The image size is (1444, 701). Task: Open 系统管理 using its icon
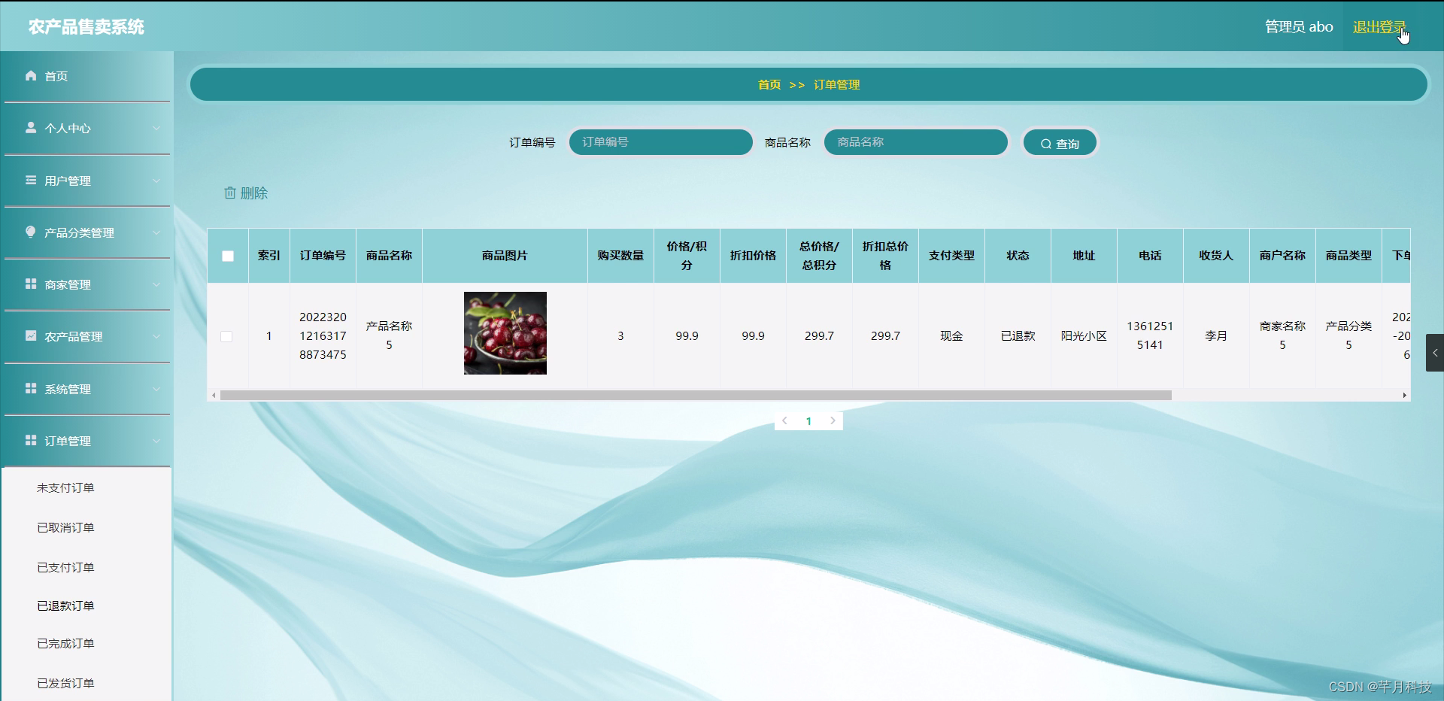pyautogui.click(x=31, y=389)
